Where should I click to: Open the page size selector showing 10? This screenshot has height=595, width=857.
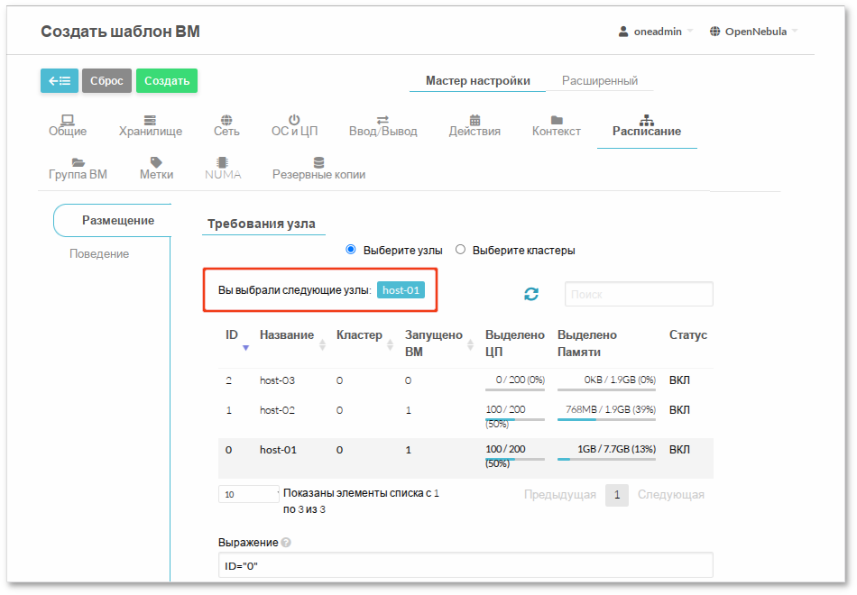(249, 494)
